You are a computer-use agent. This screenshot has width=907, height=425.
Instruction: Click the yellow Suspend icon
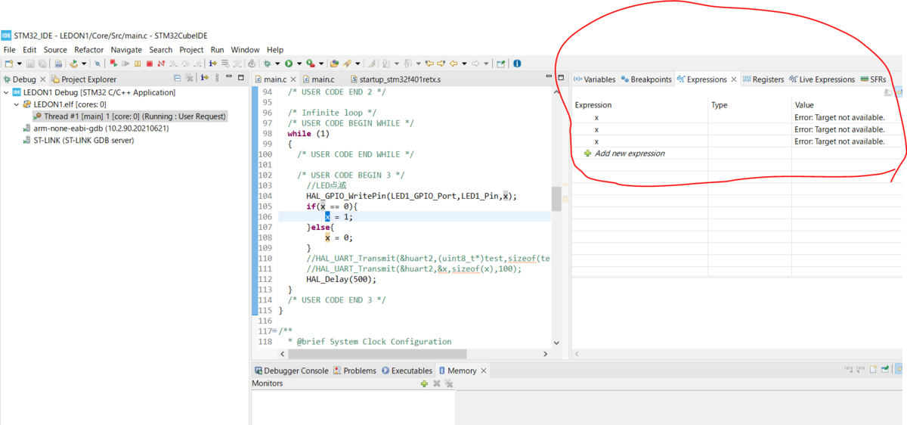pos(138,64)
